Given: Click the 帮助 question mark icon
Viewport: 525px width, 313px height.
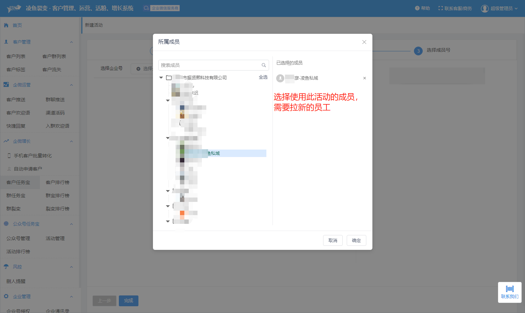Looking at the screenshot, I should point(417,8).
